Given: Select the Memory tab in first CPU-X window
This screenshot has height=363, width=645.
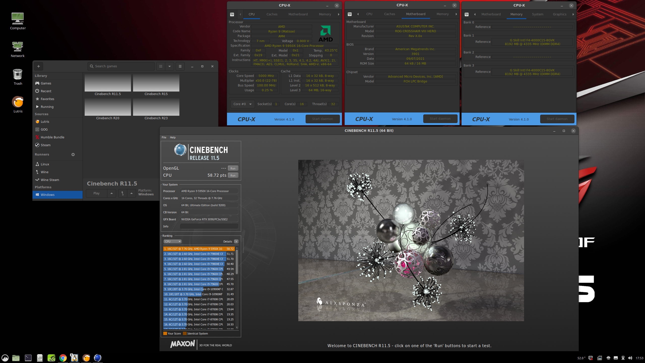Looking at the screenshot, I should tap(325, 14).
